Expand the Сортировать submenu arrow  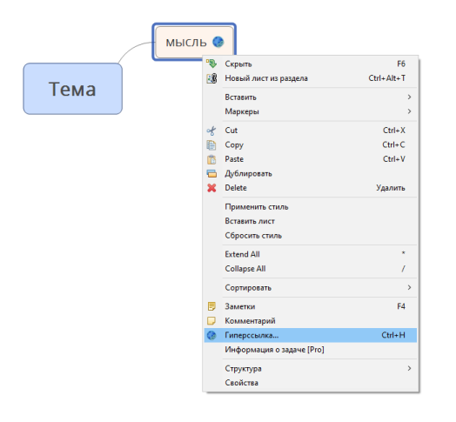tap(409, 287)
